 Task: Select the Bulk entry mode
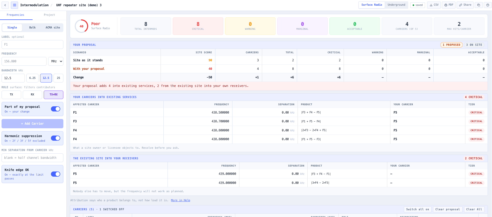32,27
